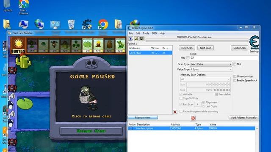
Task: Select the first seed packet costing 250
Action: (32, 45)
